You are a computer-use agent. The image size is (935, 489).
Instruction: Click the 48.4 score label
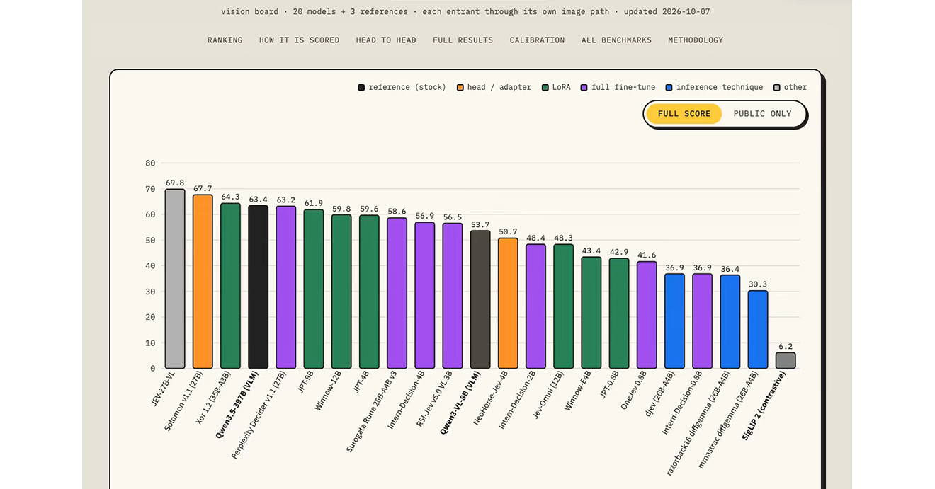(536, 238)
